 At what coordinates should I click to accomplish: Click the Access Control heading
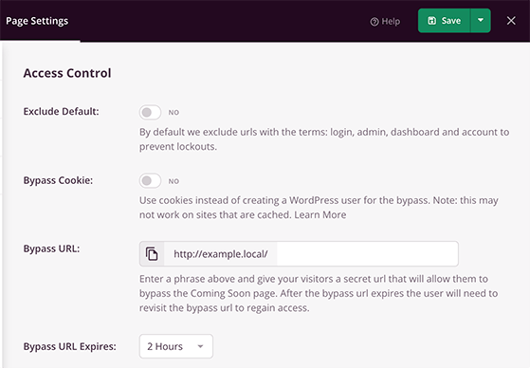click(x=67, y=73)
